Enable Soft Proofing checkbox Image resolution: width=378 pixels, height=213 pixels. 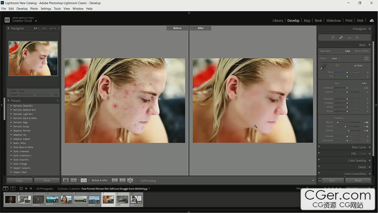point(138,180)
